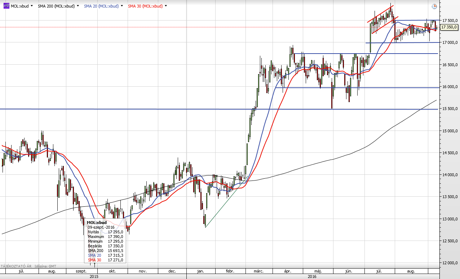Screen dimensions: 460x279
Task: Open the chart time period clock icon
Action: pos(434,6)
